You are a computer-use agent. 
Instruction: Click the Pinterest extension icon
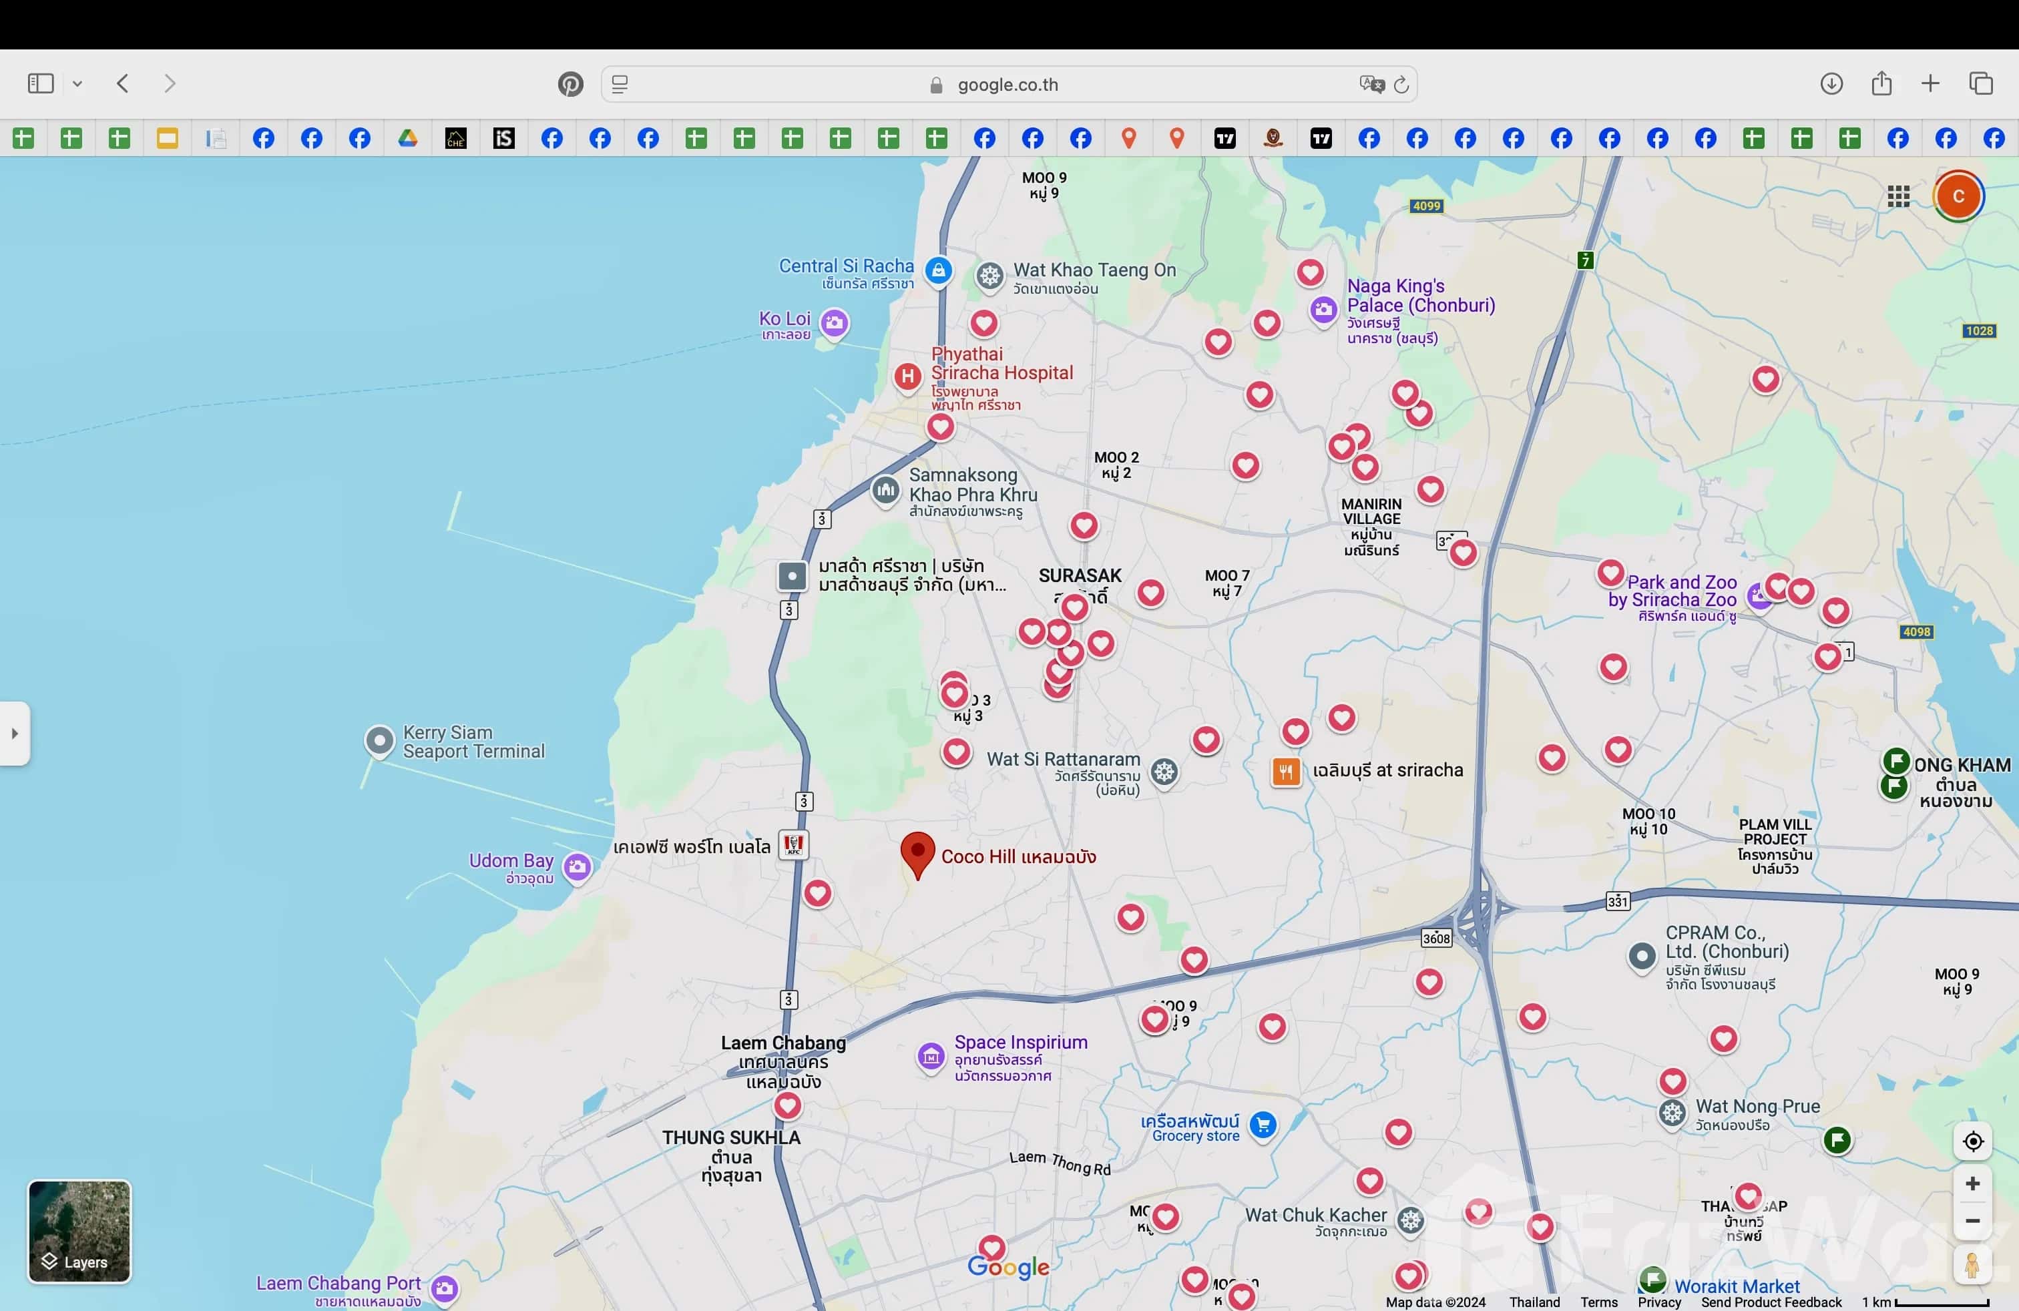pyautogui.click(x=570, y=84)
